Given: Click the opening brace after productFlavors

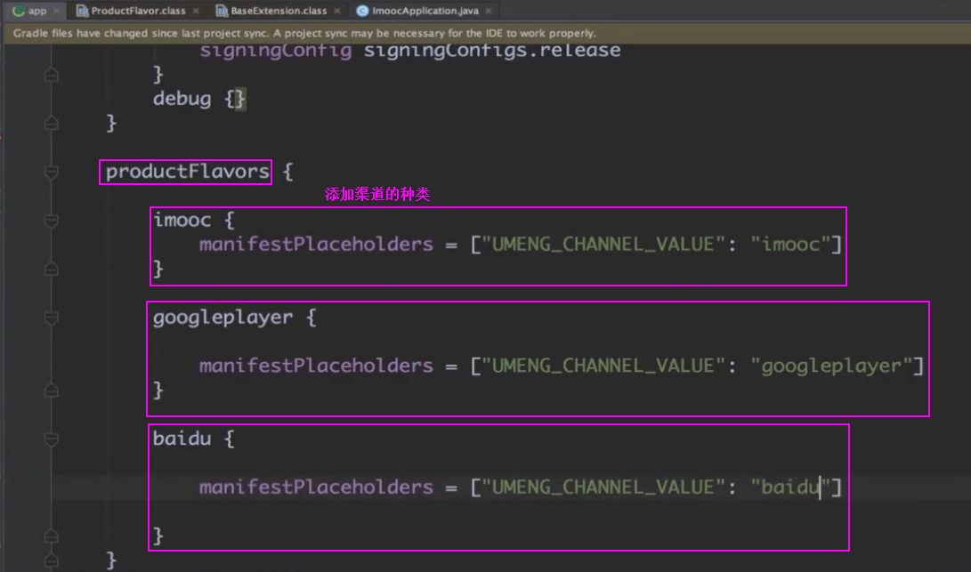Looking at the screenshot, I should (x=288, y=172).
